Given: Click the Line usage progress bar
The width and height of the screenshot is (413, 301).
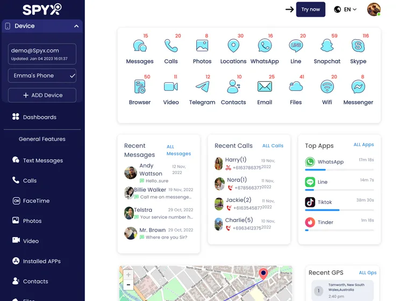Looking at the screenshot, I should (339, 190).
